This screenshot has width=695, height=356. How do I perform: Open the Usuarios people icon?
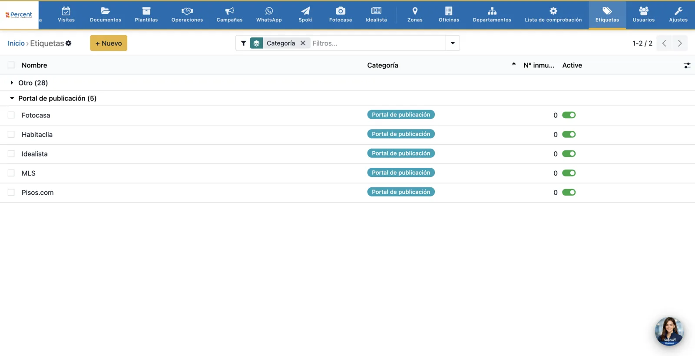coord(644,11)
